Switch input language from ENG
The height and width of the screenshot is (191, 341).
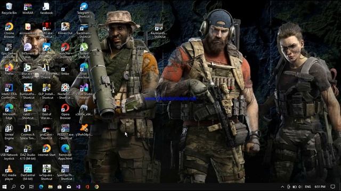308,187
